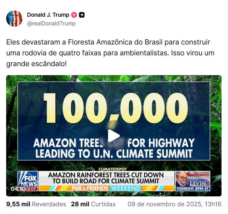Click the large 100,000 headline graphic
This screenshot has width=228, height=214.
pyautogui.click(x=114, y=108)
